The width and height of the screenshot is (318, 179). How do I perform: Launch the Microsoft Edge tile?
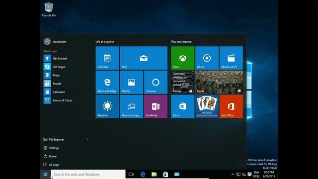[107, 82]
